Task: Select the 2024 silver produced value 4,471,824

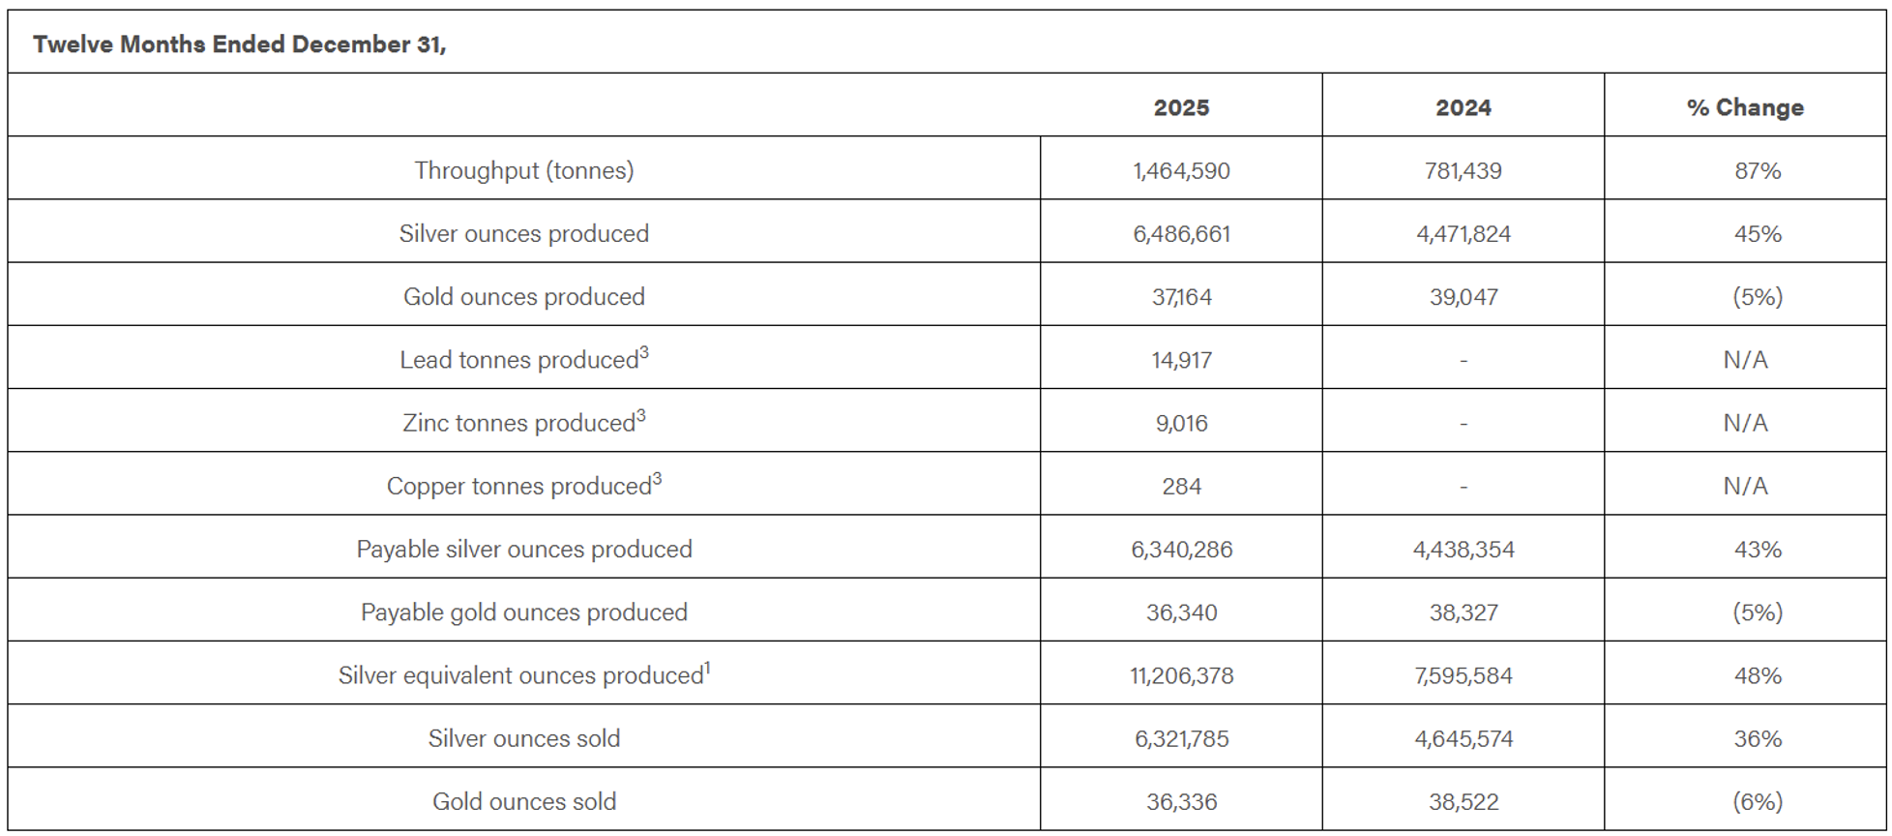Action: (1463, 234)
